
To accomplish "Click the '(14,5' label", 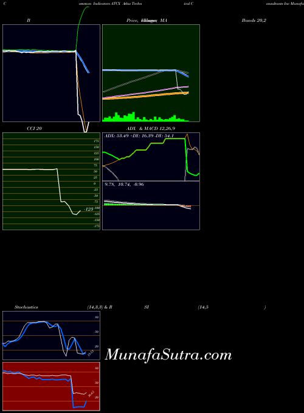I will coord(203,307).
